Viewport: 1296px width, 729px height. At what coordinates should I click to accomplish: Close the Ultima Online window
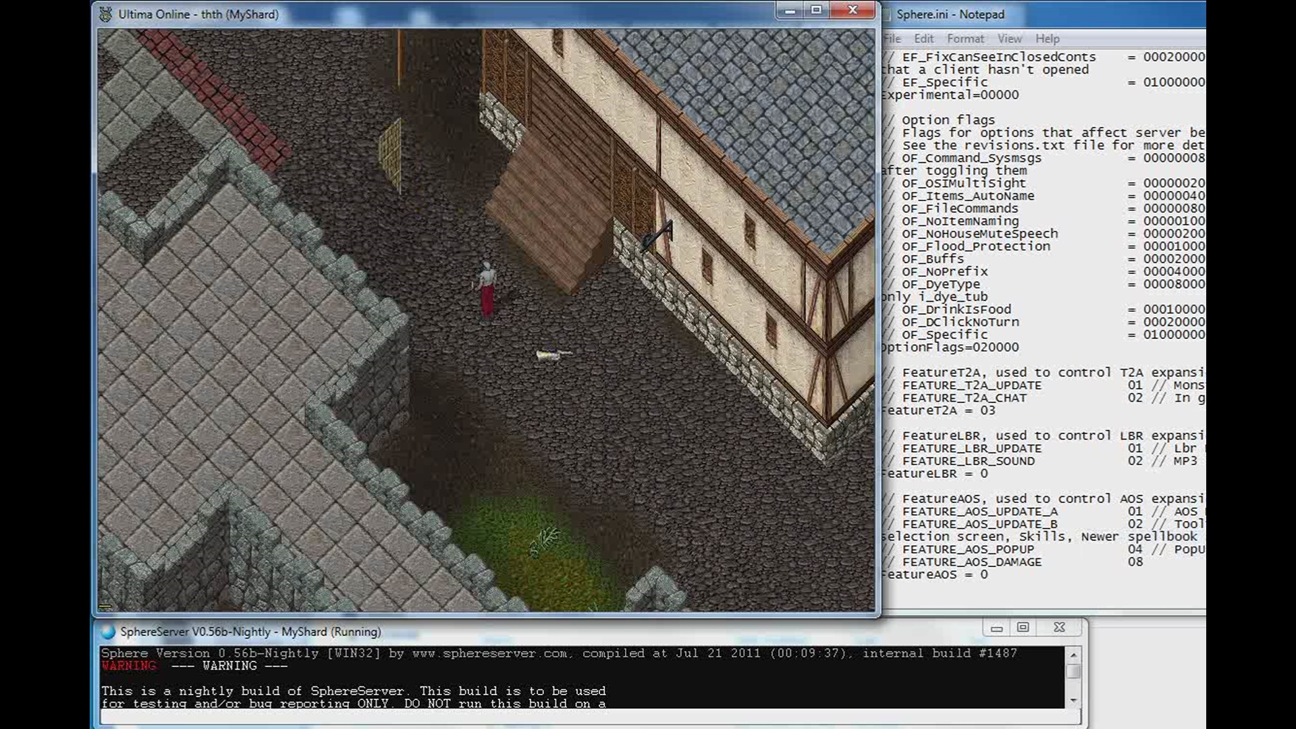click(853, 10)
